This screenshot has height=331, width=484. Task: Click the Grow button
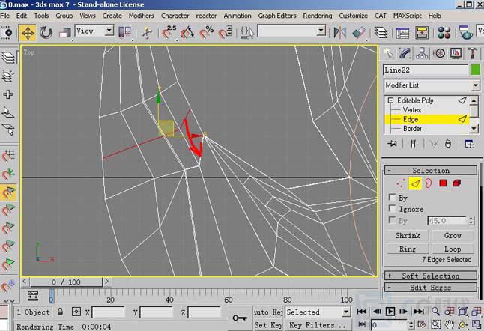tap(453, 235)
